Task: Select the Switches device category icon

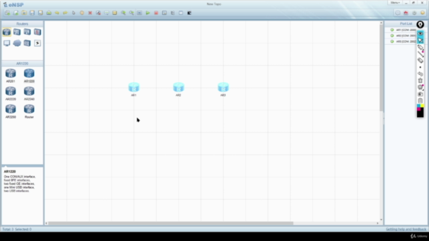Action: [17, 32]
